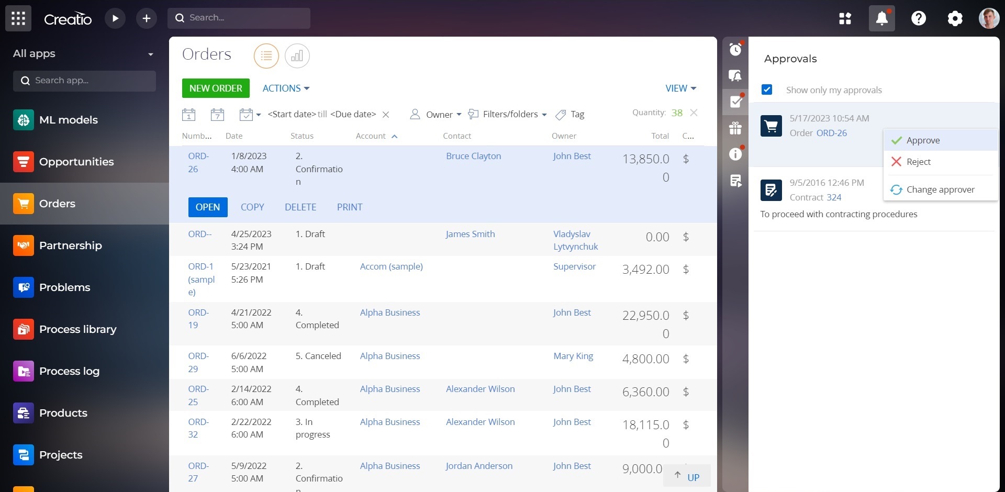This screenshot has width=1005, height=492.
Task: Open the marketplace tiles icon in header
Action: (845, 18)
